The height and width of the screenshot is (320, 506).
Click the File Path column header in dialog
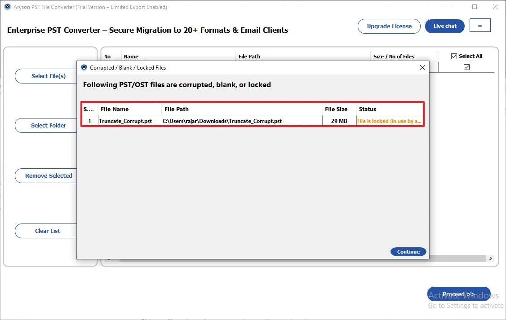(x=242, y=109)
